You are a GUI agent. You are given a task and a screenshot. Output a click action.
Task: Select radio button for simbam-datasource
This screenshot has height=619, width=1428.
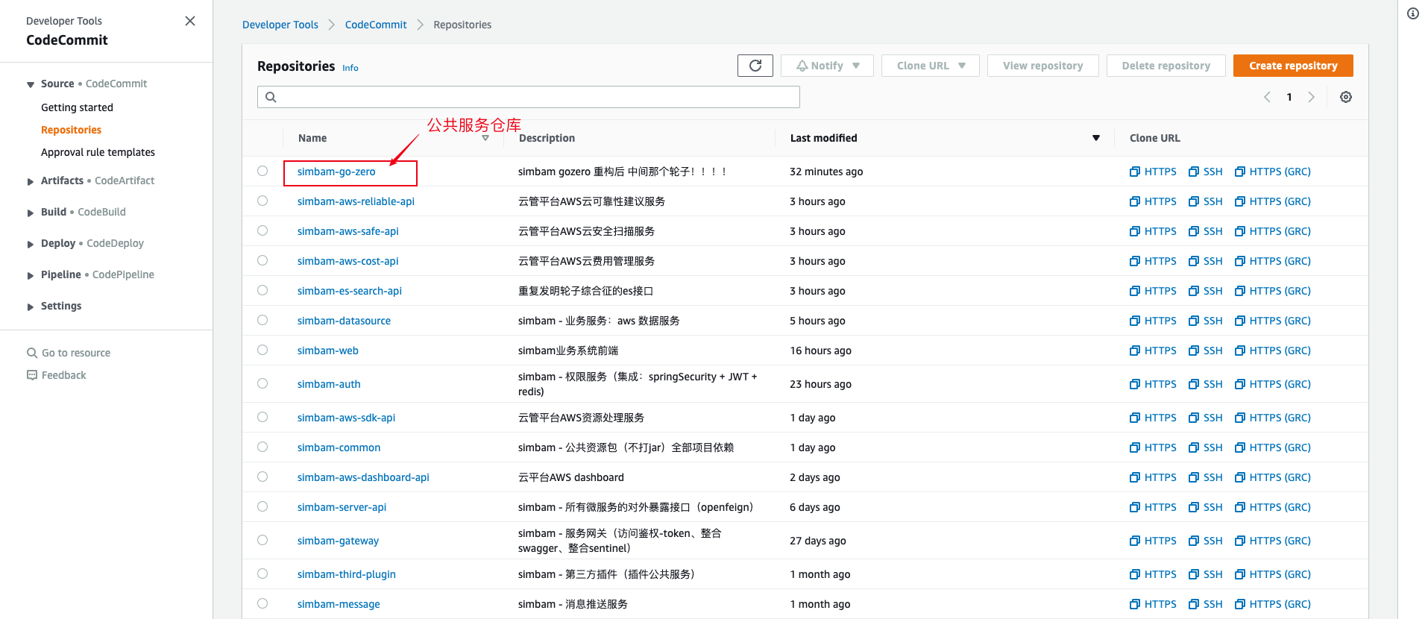[x=262, y=320]
